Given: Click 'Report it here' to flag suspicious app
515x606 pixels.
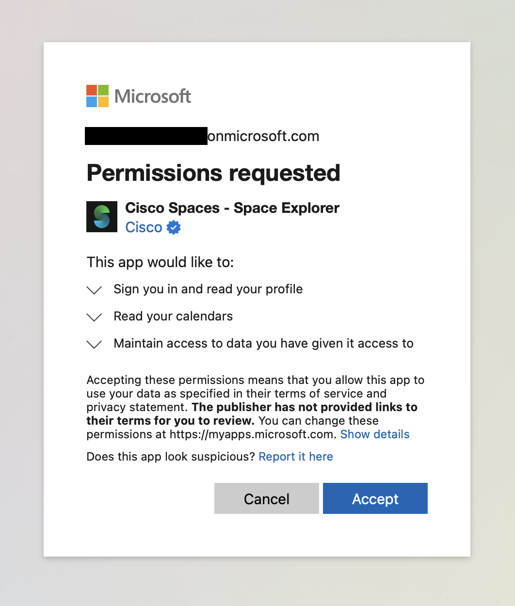Looking at the screenshot, I should click(x=296, y=456).
